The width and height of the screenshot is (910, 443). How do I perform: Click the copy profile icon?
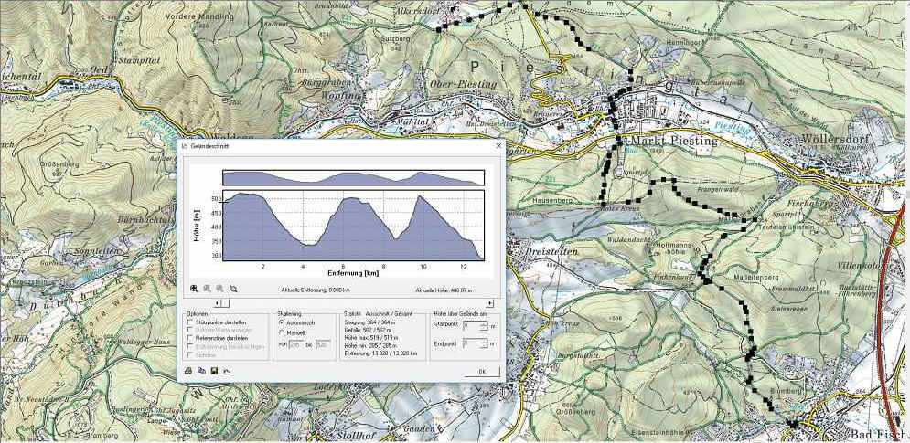[x=200, y=371]
